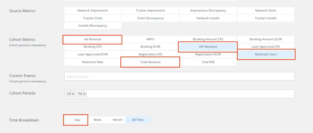The image size is (313, 133).
Task: Deselect the Retained Users metric
Action: click(266, 55)
